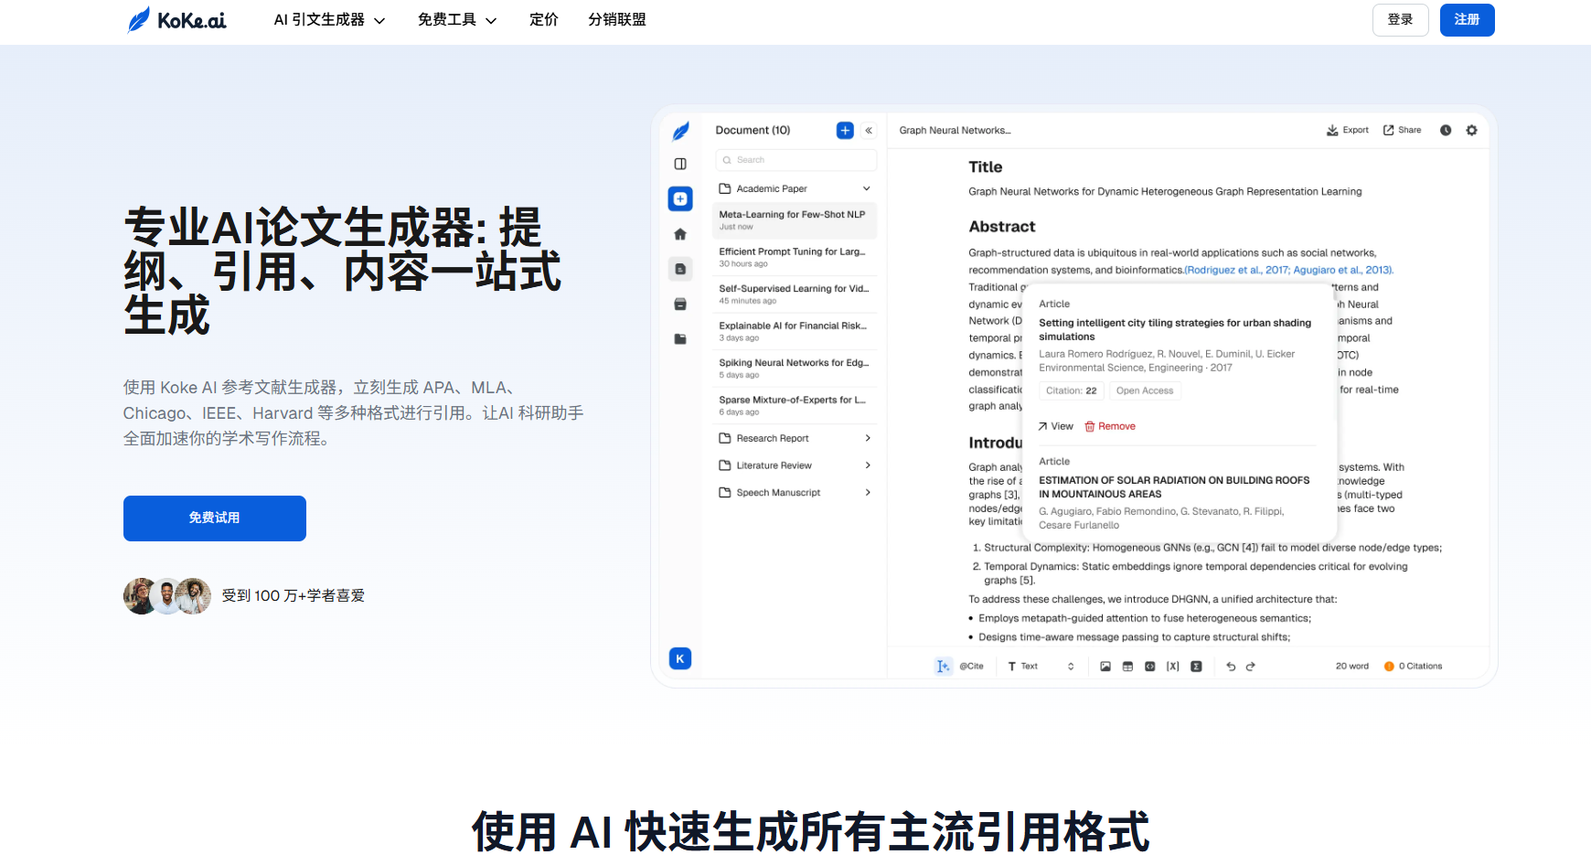Viewport: 1591px width, 855px height.
Task: Open the history clock icon beside Share
Action: [1446, 130]
